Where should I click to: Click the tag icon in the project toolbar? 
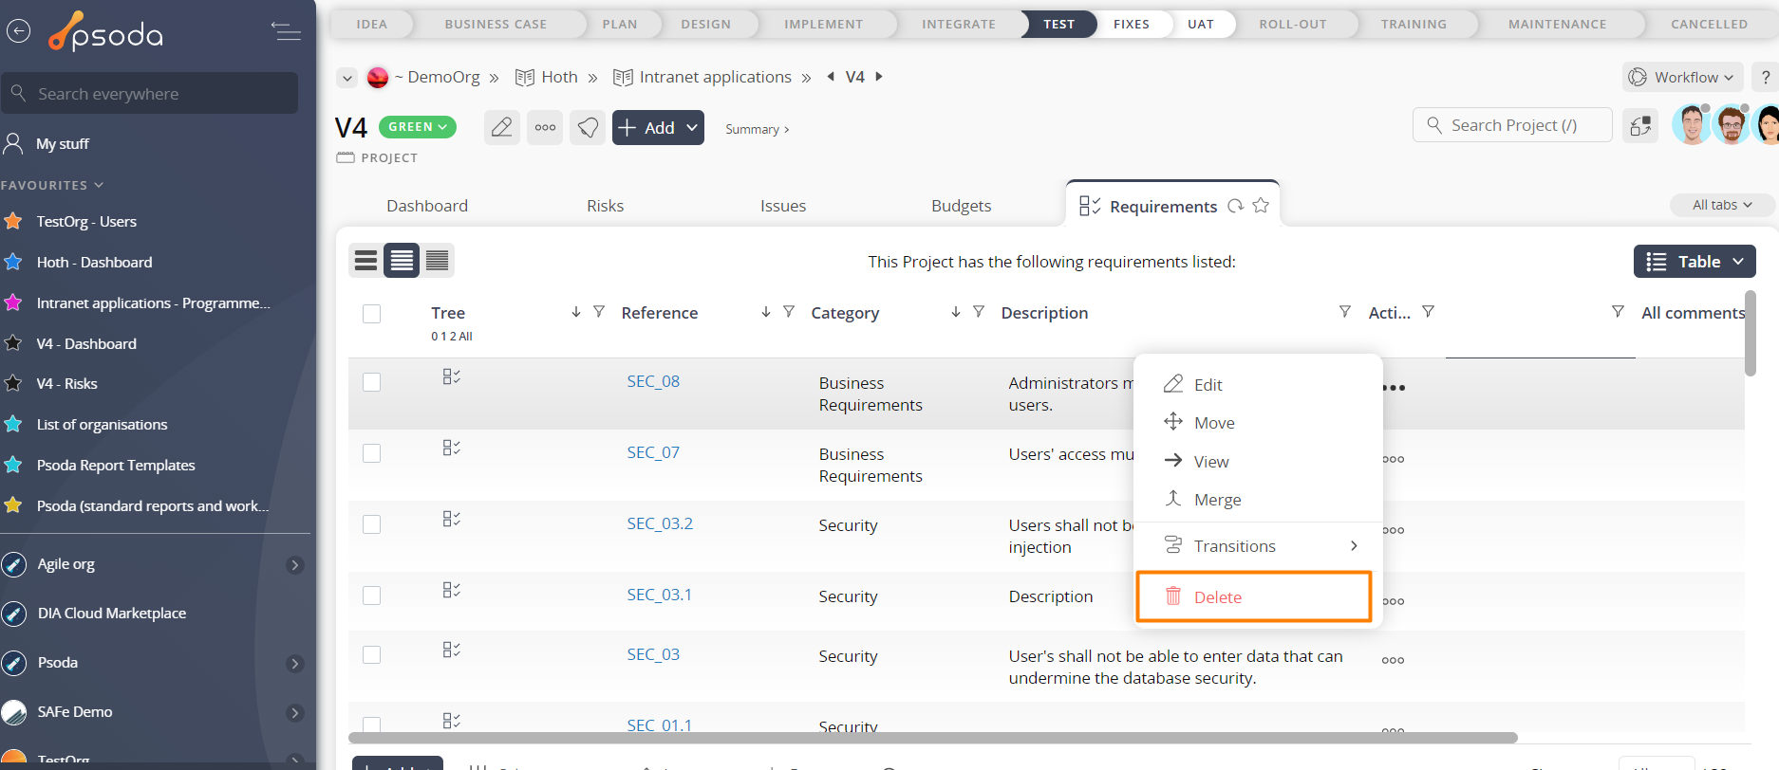pyautogui.click(x=588, y=127)
